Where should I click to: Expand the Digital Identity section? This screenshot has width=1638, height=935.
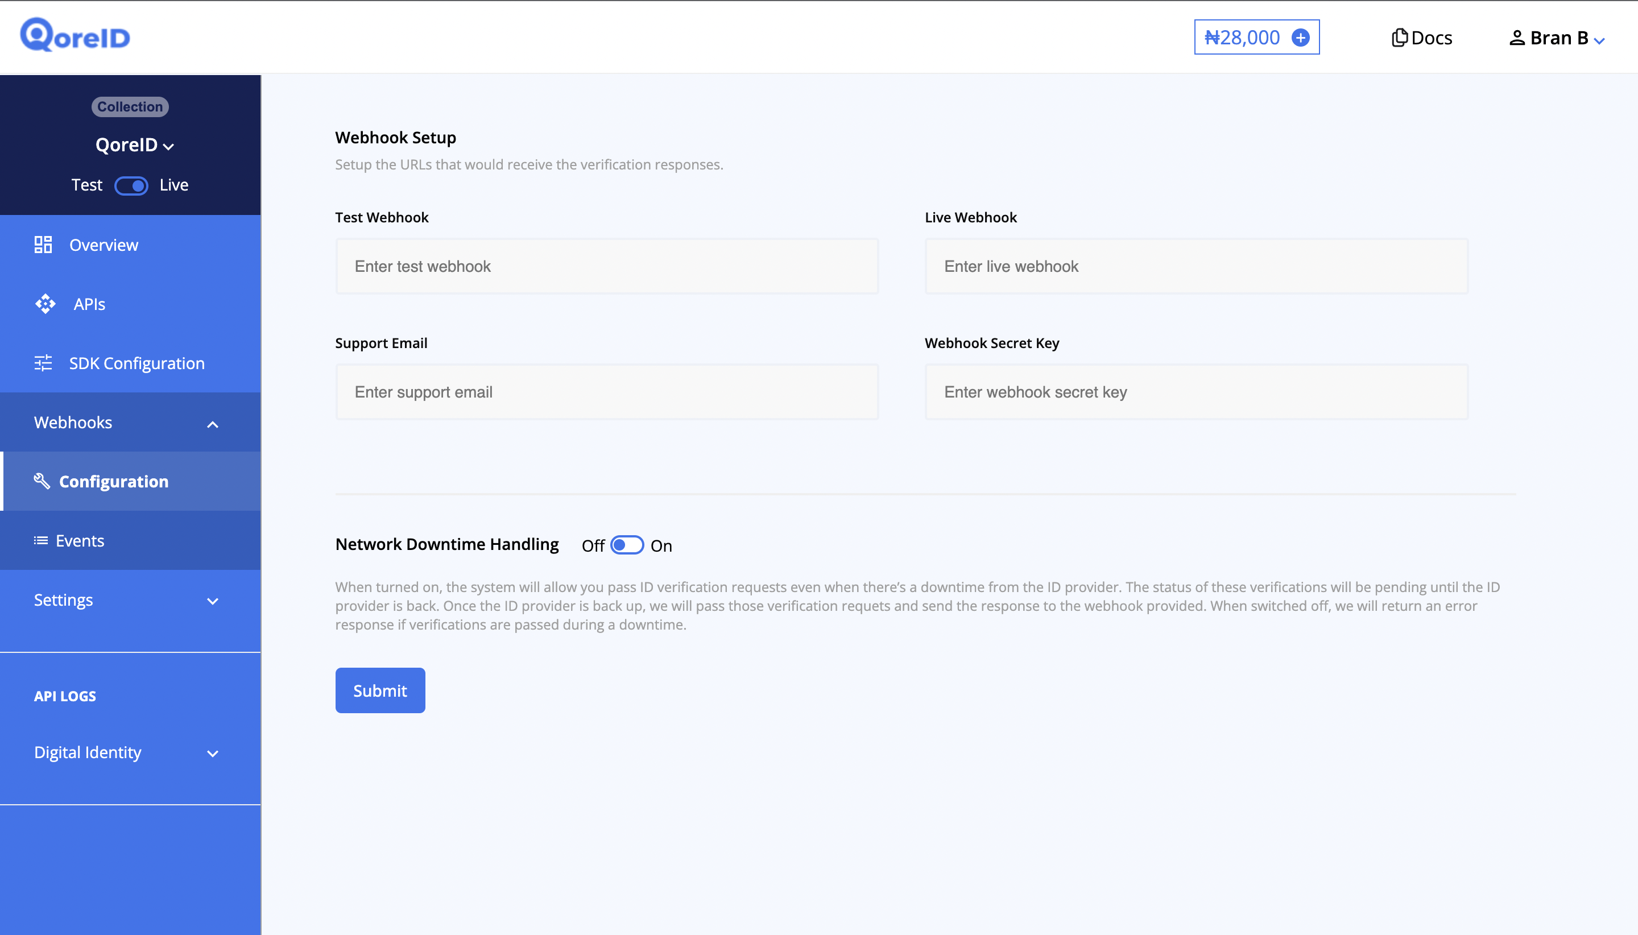pos(213,753)
